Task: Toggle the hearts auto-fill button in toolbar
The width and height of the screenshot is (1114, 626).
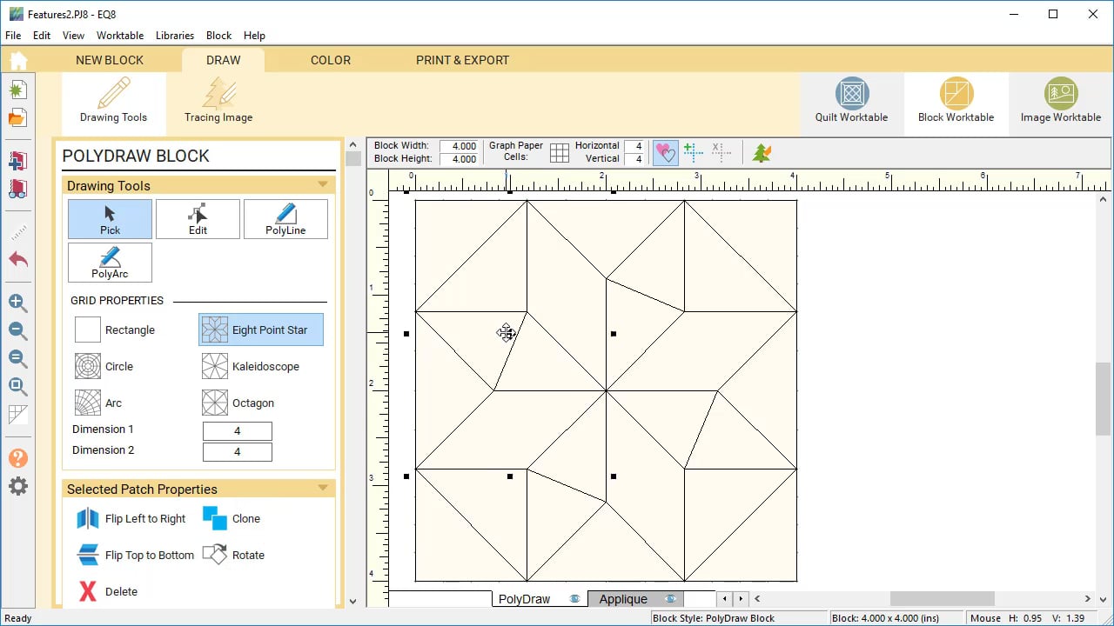Action: (665, 153)
